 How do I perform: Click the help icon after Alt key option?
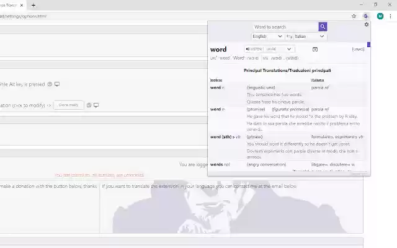coord(50,84)
